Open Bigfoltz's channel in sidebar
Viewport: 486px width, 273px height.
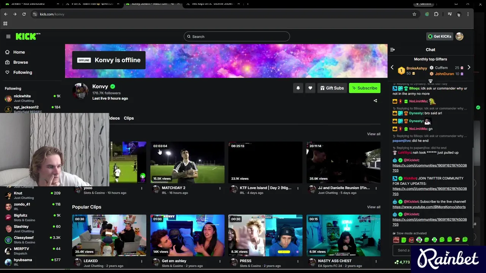[x=32, y=217]
